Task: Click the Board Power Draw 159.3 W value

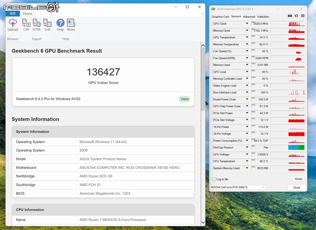Action: pyautogui.click(x=263, y=99)
